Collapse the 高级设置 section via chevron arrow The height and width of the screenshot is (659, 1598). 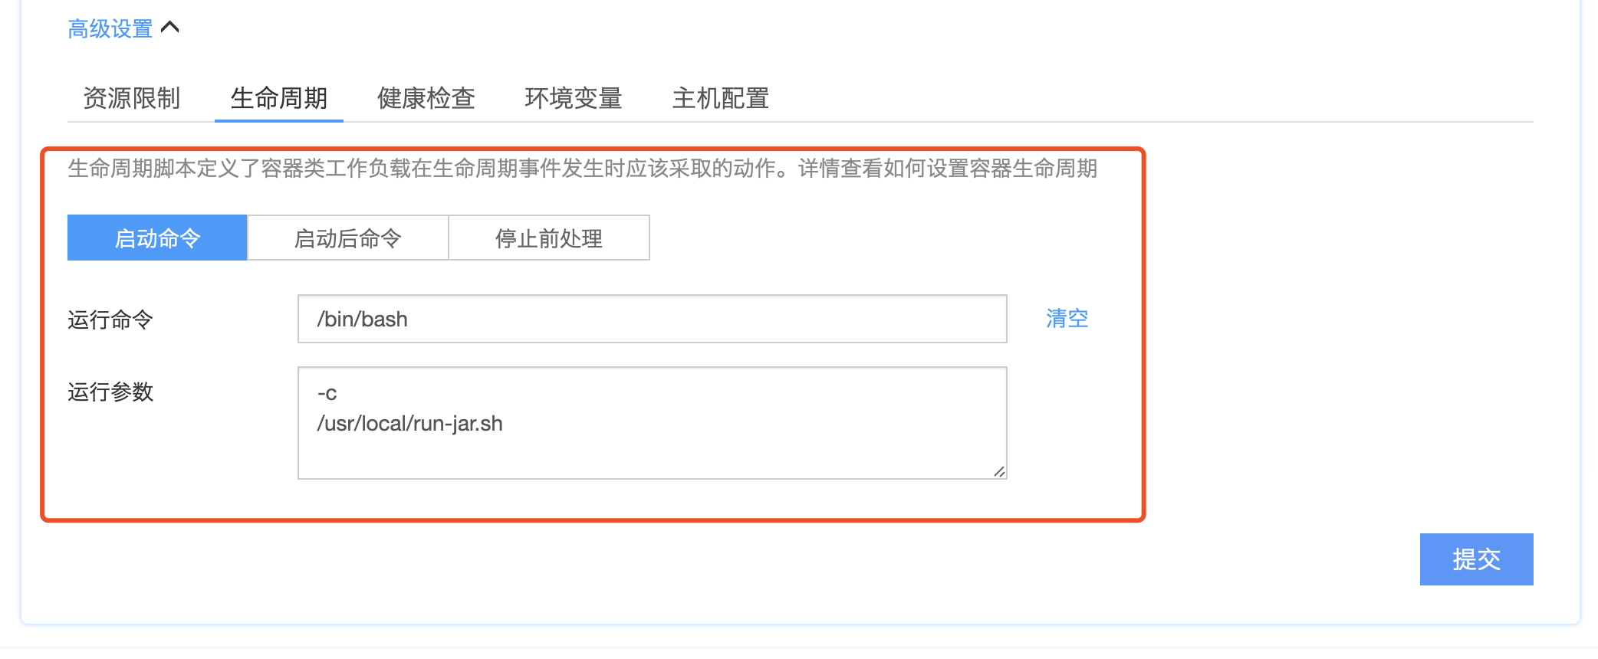[170, 28]
